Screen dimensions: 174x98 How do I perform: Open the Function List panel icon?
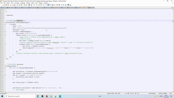point(54,5)
